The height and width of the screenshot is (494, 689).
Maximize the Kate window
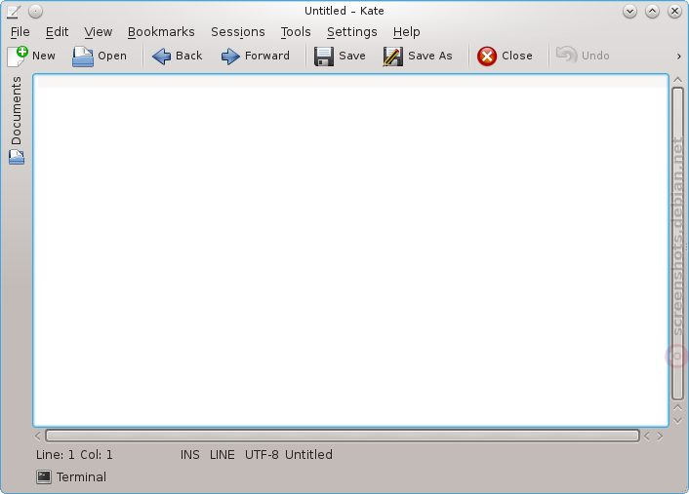coord(652,12)
